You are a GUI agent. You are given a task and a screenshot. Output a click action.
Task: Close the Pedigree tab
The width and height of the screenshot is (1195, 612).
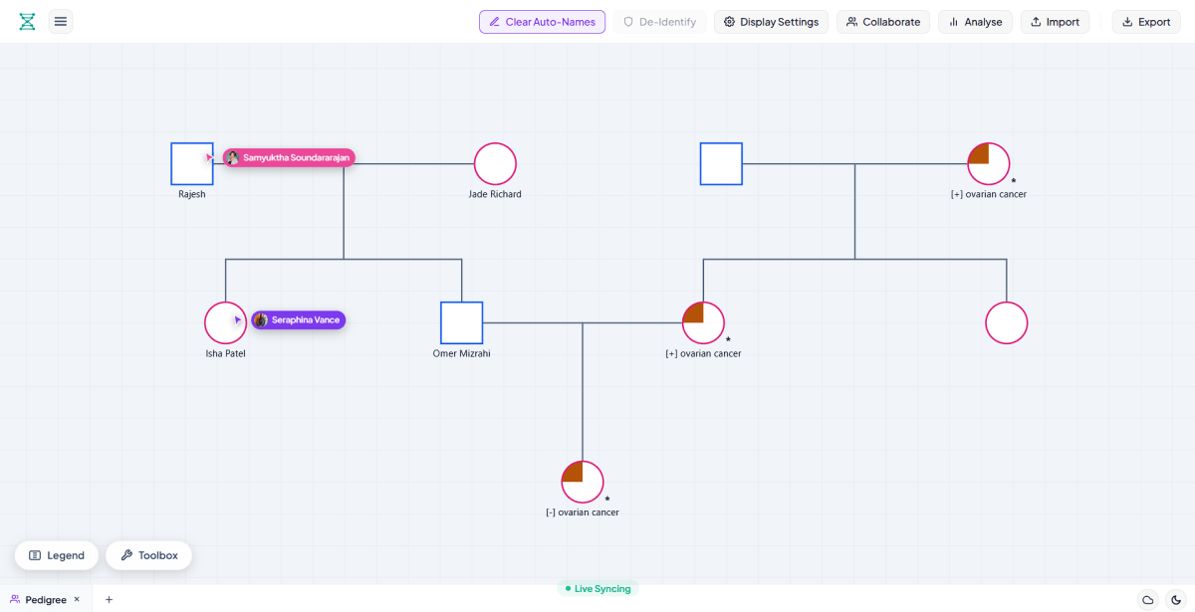77,599
